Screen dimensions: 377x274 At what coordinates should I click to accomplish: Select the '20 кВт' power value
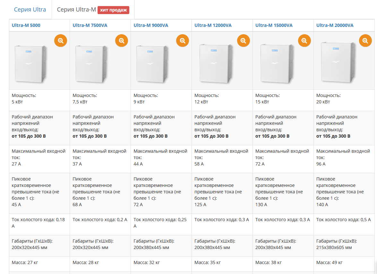pyautogui.click(x=323, y=102)
